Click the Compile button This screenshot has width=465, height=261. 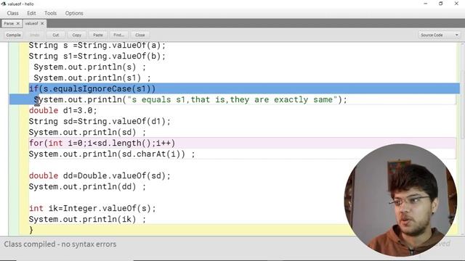click(13, 35)
